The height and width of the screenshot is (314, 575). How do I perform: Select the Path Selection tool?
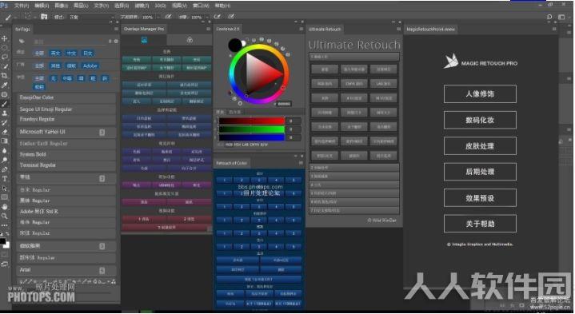[5, 188]
